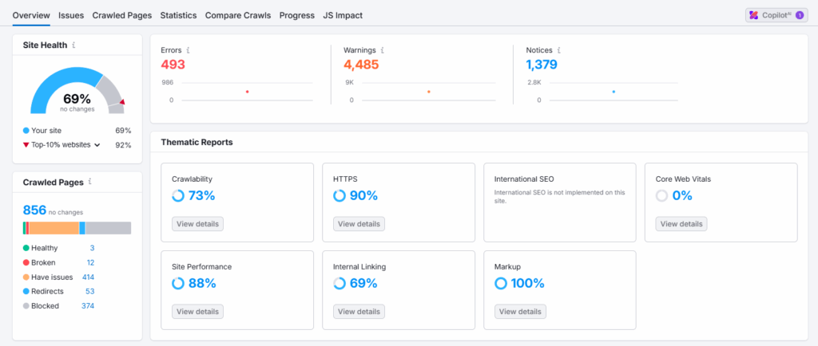The width and height of the screenshot is (818, 346).
Task: Click the Copilot AI sparkle icon
Action: click(753, 15)
